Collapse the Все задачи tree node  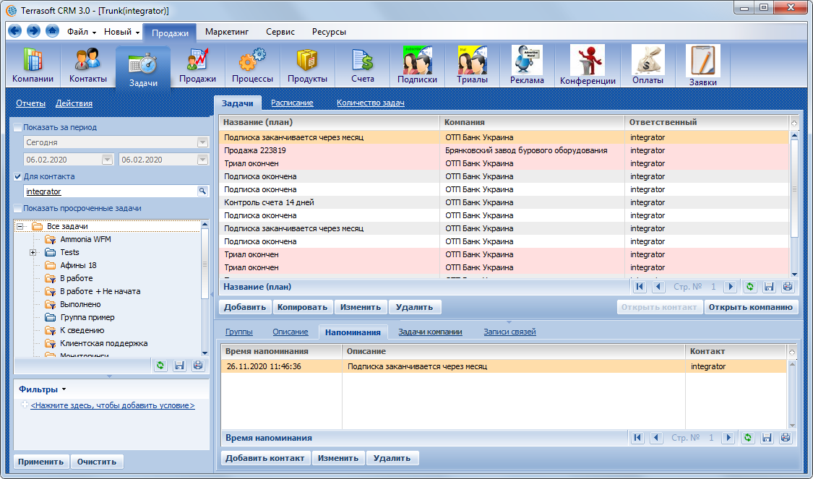20,227
